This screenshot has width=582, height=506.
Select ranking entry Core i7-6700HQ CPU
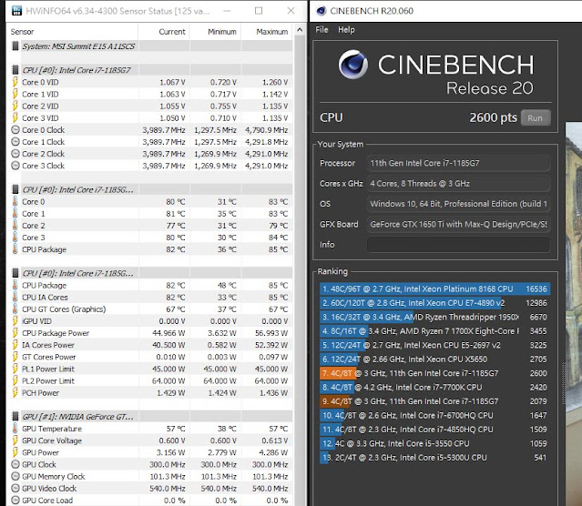point(434,415)
